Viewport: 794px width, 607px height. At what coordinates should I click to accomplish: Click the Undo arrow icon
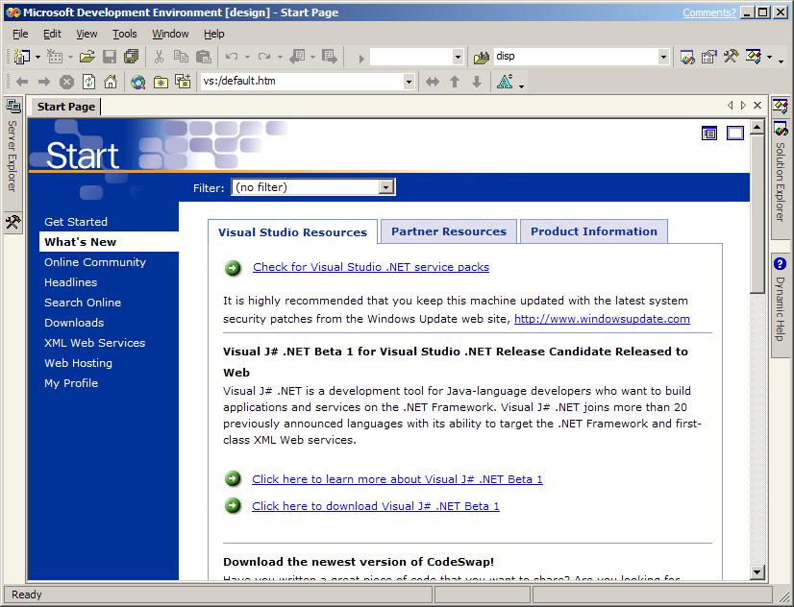tap(232, 57)
